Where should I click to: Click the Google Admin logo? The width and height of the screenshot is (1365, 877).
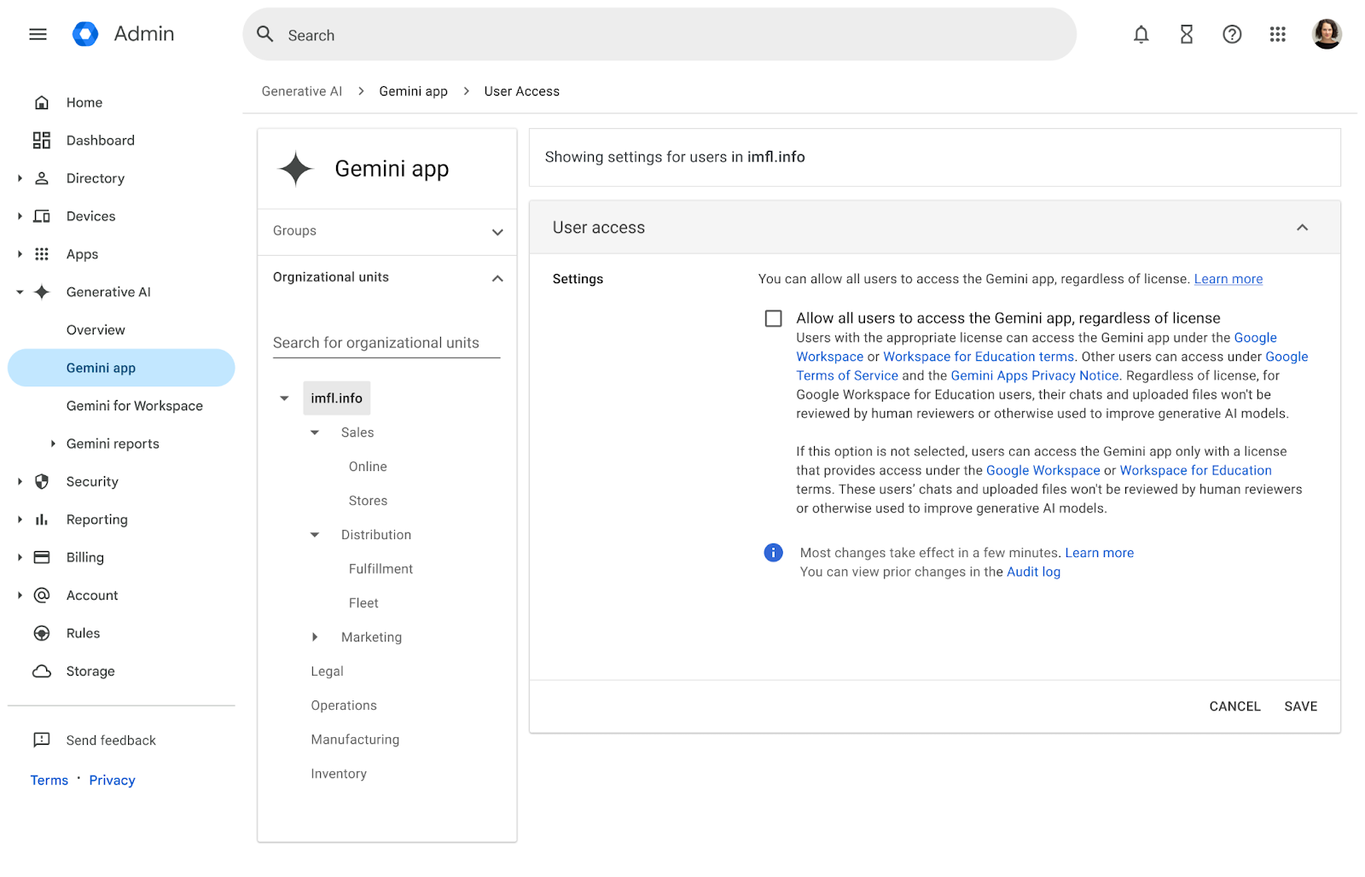(x=85, y=34)
